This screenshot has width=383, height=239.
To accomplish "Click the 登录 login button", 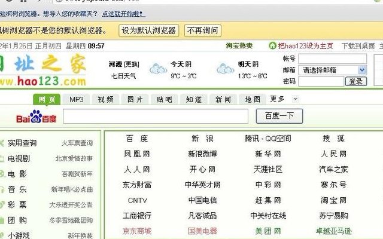I will pos(356,81).
